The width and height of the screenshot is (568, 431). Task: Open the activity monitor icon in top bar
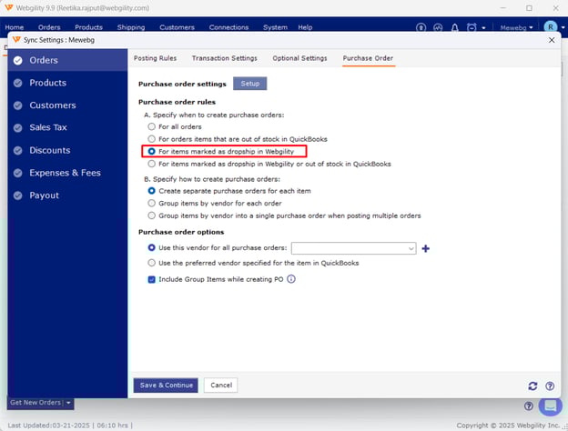coord(439,27)
